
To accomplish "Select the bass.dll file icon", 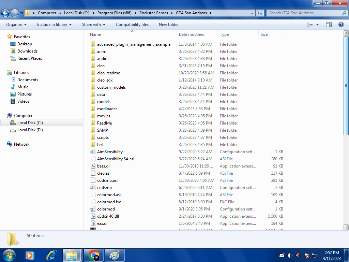I will [x=93, y=166].
